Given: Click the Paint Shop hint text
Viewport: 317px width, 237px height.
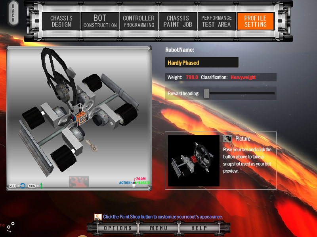Looking at the screenshot, I should click(x=163, y=217).
